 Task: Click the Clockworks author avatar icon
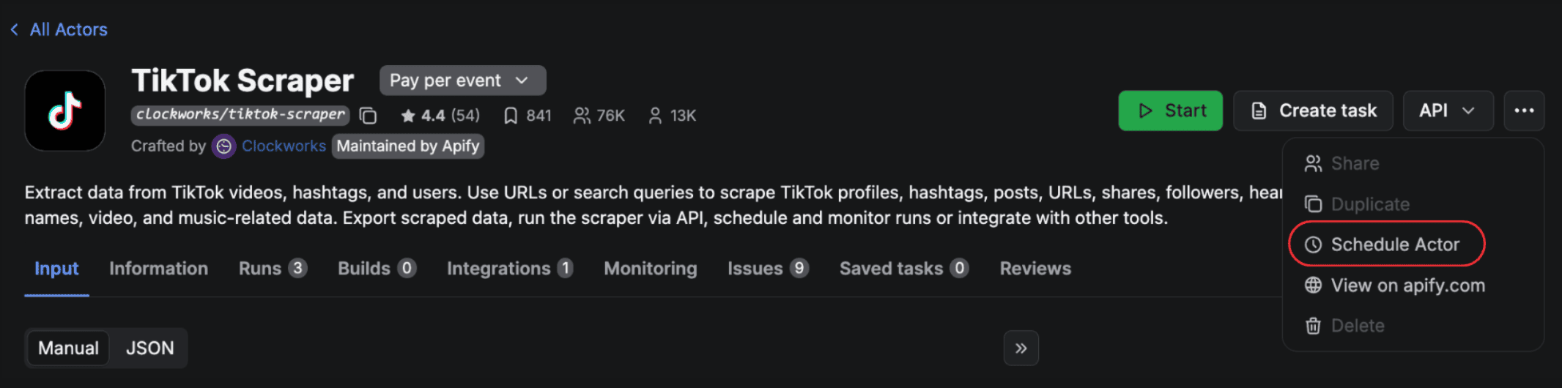coord(223,146)
